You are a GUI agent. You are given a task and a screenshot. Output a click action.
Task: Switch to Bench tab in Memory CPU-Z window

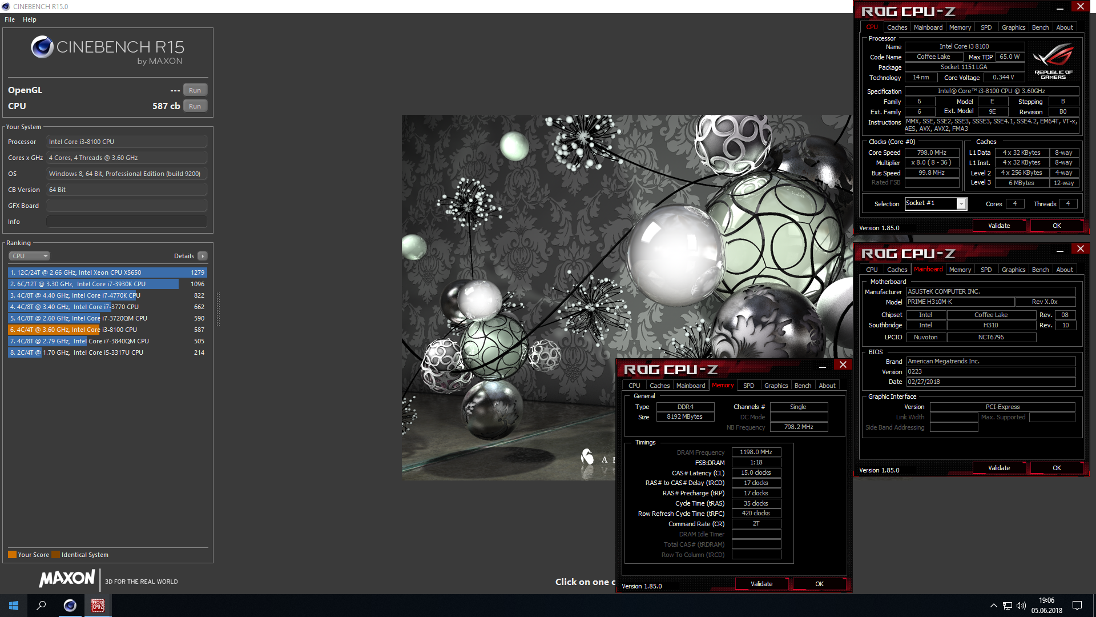coord(803,386)
